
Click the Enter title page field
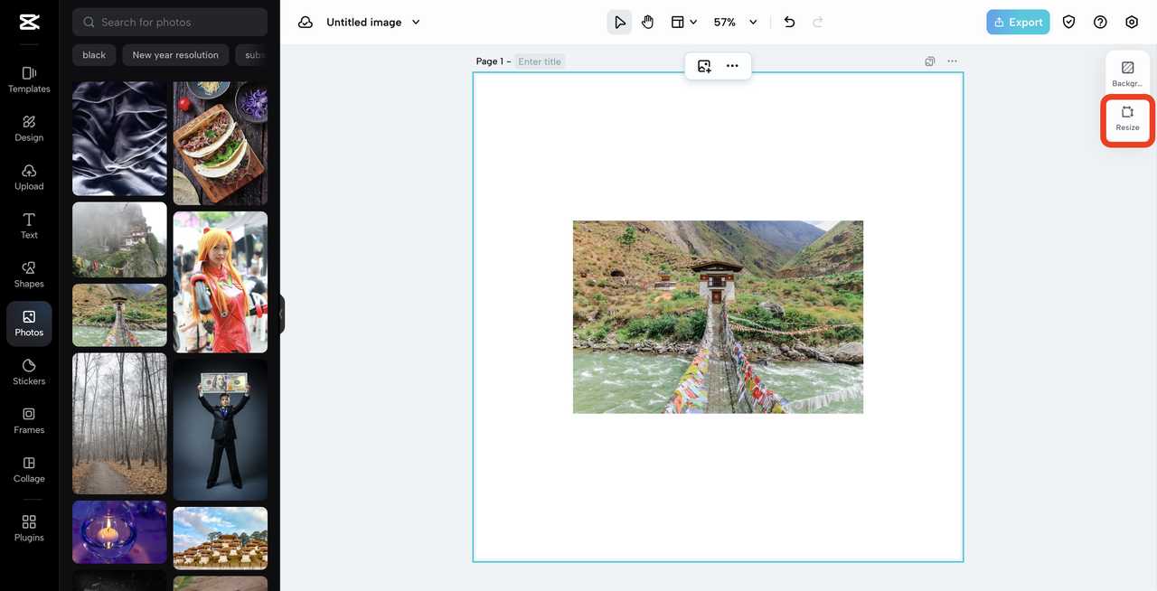click(x=540, y=61)
